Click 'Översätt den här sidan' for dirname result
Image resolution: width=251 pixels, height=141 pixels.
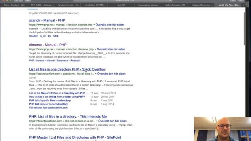point(111,49)
